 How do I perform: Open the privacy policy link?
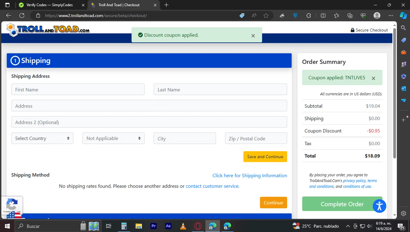tap(355, 181)
